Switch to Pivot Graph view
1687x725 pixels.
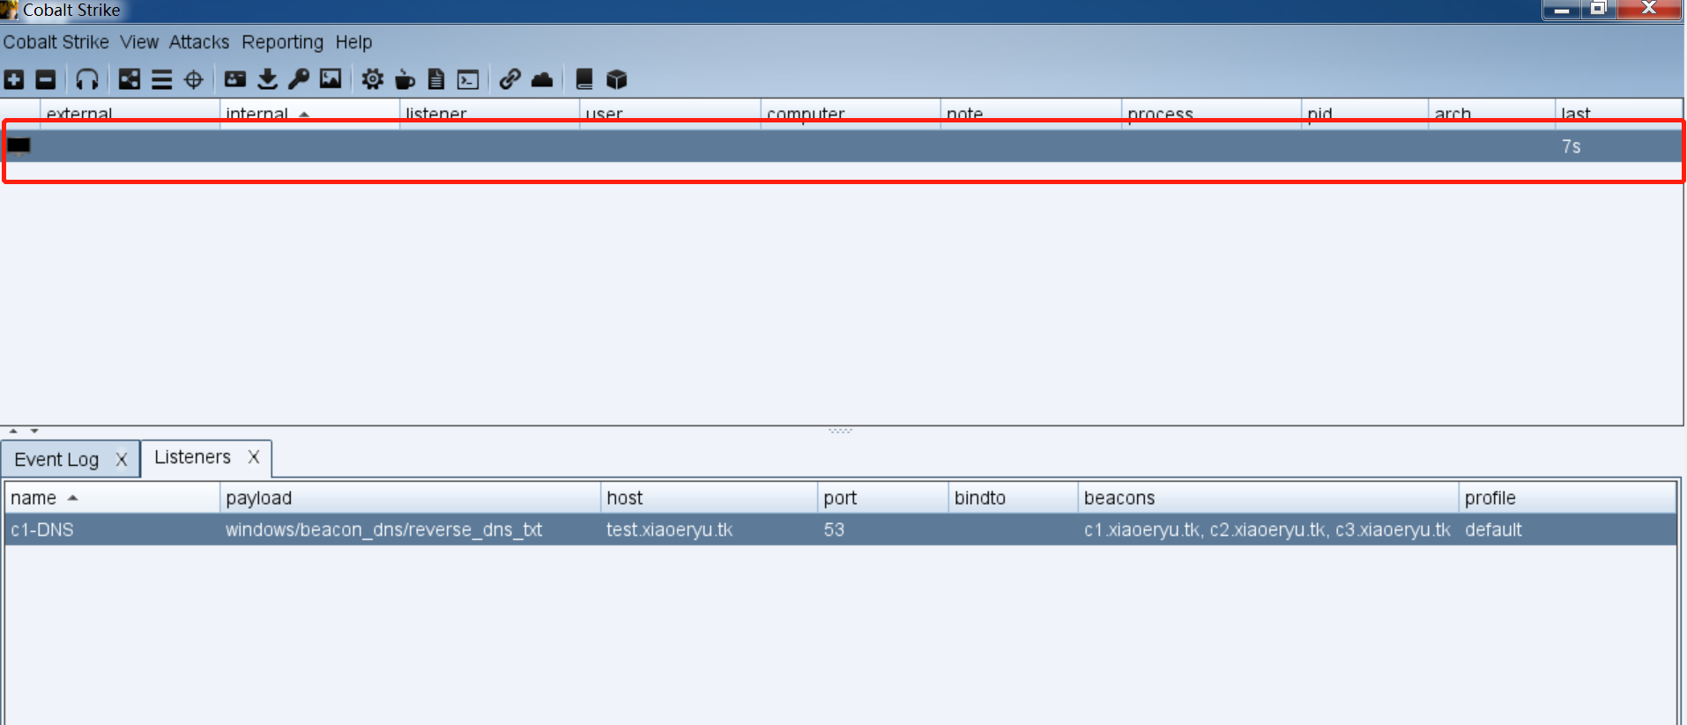coord(130,80)
